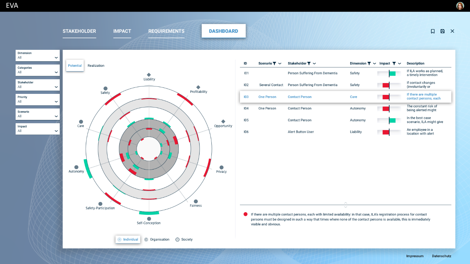The image size is (470, 264).
Task: Click I05 description 'In the best case'
Action: [425, 120]
